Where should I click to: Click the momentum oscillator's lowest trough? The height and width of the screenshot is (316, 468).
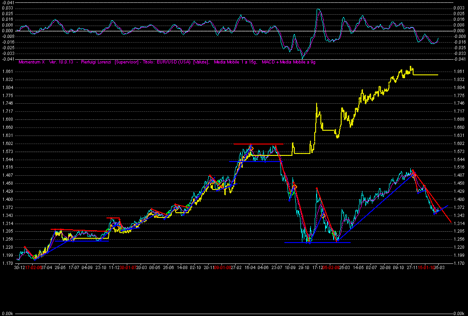(x=302, y=58)
